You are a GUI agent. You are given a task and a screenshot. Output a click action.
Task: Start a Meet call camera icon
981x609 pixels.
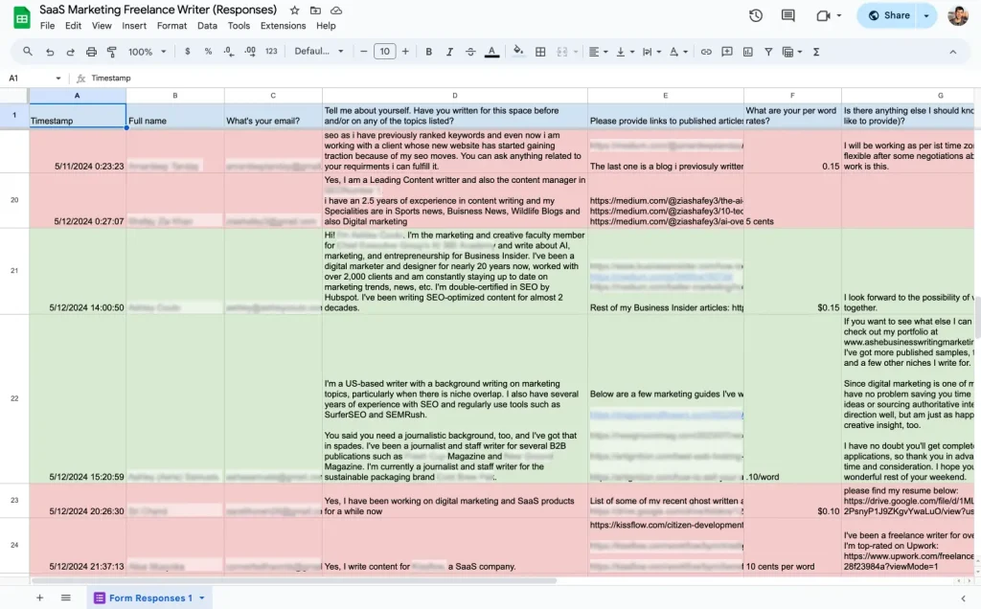(823, 15)
